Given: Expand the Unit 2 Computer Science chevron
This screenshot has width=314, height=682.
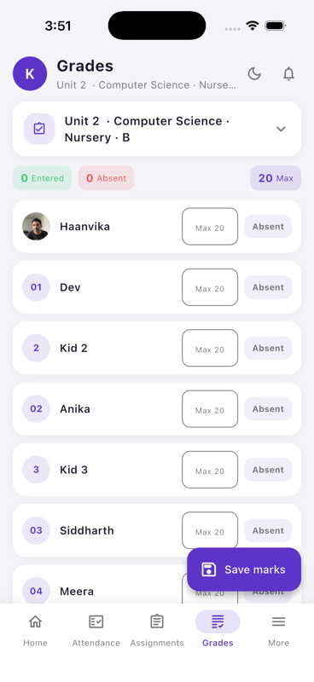Looking at the screenshot, I should (x=282, y=129).
